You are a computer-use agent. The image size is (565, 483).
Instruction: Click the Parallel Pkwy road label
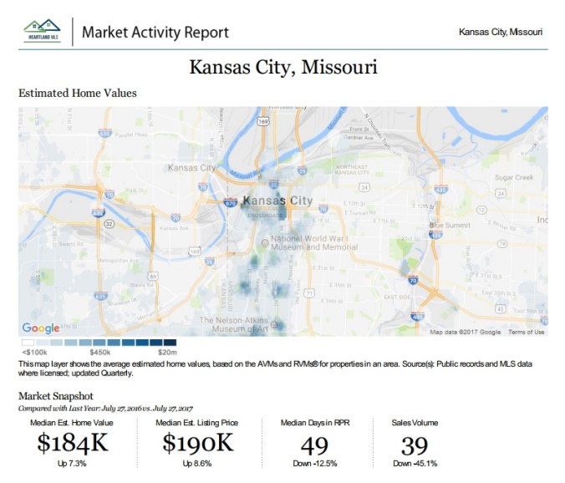pos(131,135)
